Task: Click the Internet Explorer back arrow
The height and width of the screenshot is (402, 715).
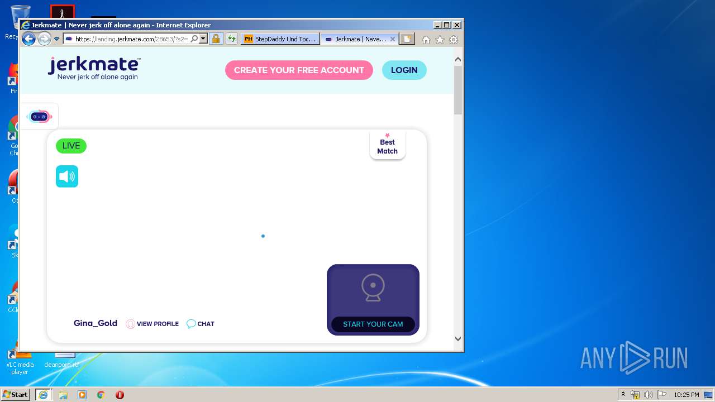Action: tap(28, 39)
